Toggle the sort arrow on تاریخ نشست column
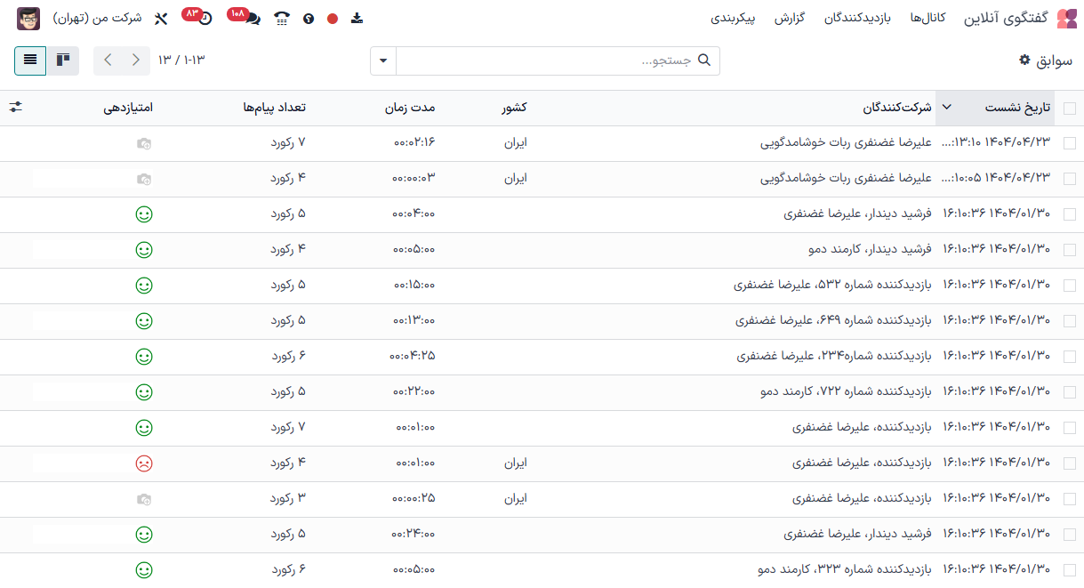The height and width of the screenshot is (588, 1084). pyautogui.click(x=947, y=108)
